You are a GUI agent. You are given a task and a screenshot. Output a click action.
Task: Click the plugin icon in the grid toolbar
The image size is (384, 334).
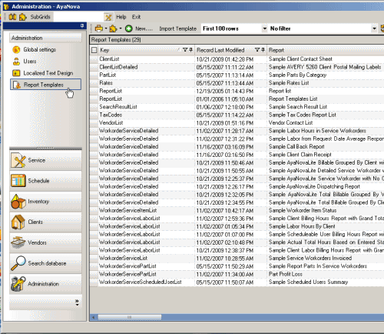coord(113,28)
